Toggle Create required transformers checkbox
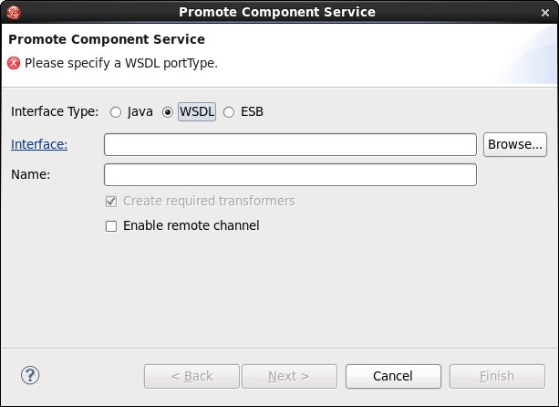Viewport: 559px width, 407px height. click(x=111, y=202)
